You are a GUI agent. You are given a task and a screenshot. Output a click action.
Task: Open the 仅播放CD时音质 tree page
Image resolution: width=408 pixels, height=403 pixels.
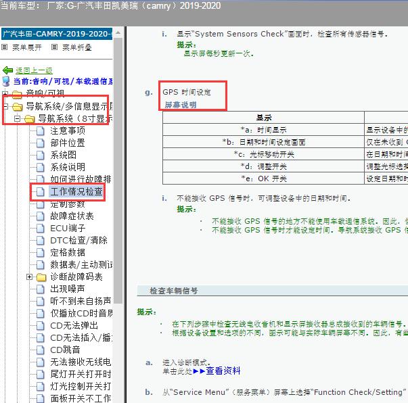81,313
